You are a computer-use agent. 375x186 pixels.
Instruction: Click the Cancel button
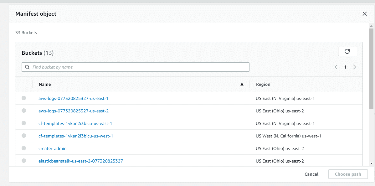coord(311,174)
